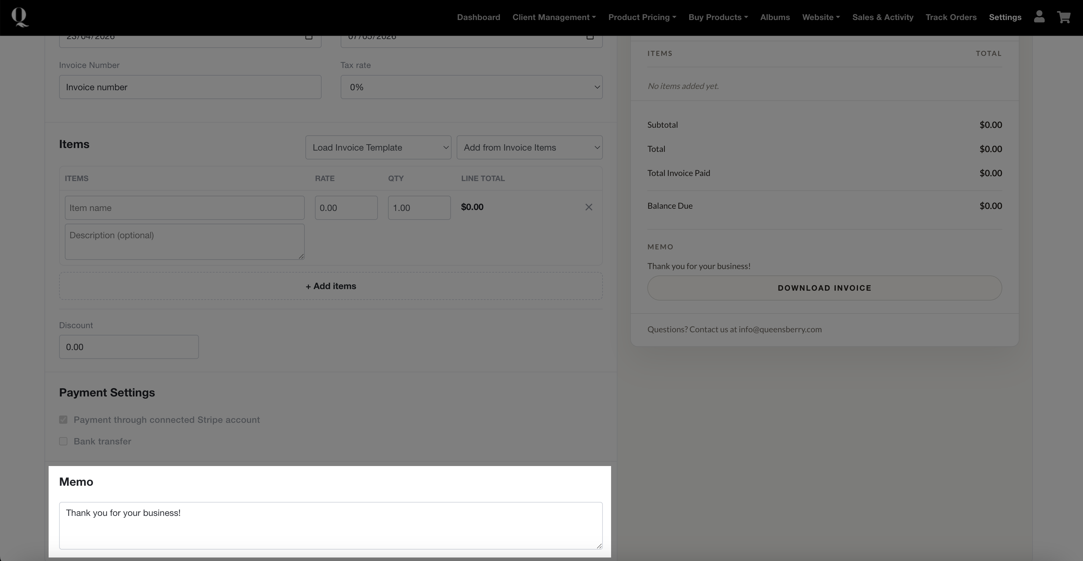Open the shopping cart icon
Screen dimensions: 1083x561
(1064, 17)
